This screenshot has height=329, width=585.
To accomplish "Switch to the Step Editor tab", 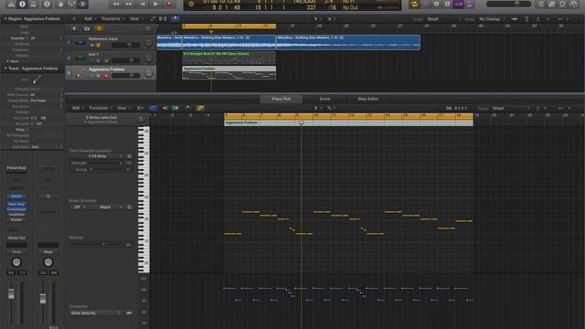I will tap(367, 99).
